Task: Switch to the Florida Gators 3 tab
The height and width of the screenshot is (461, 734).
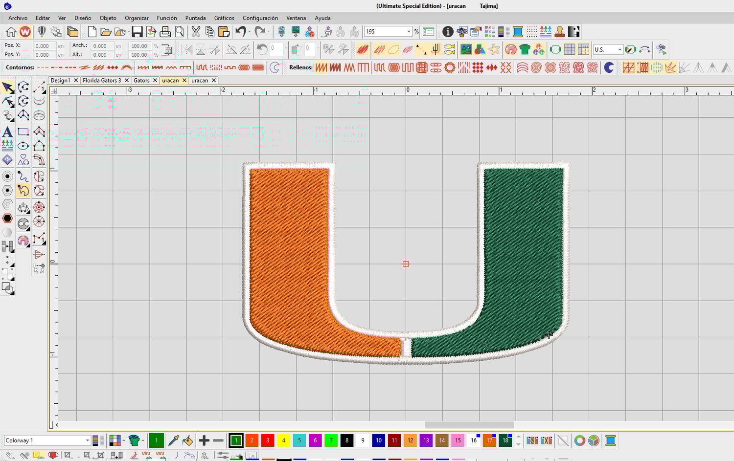Action: [x=102, y=80]
